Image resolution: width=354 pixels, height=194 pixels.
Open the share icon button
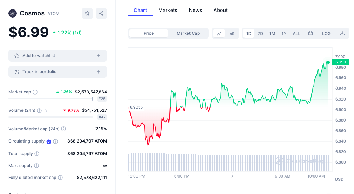point(101,13)
